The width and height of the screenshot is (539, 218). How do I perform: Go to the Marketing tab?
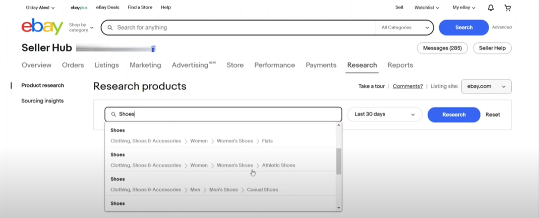(145, 65)
